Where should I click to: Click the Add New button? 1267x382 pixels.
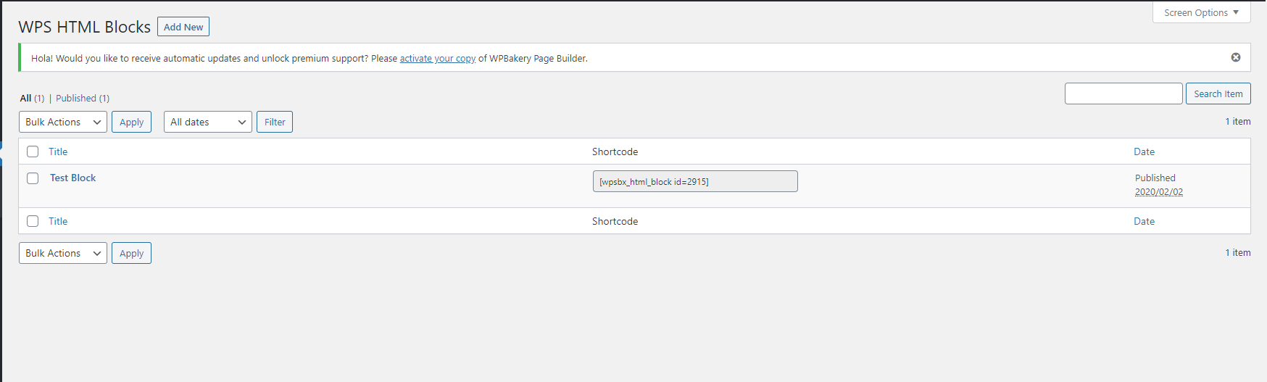[183, 27]
